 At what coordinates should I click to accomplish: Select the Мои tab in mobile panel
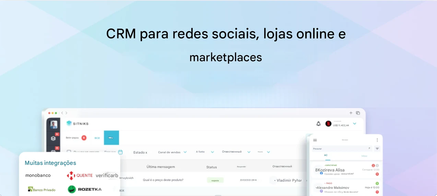tap(364, 156)
